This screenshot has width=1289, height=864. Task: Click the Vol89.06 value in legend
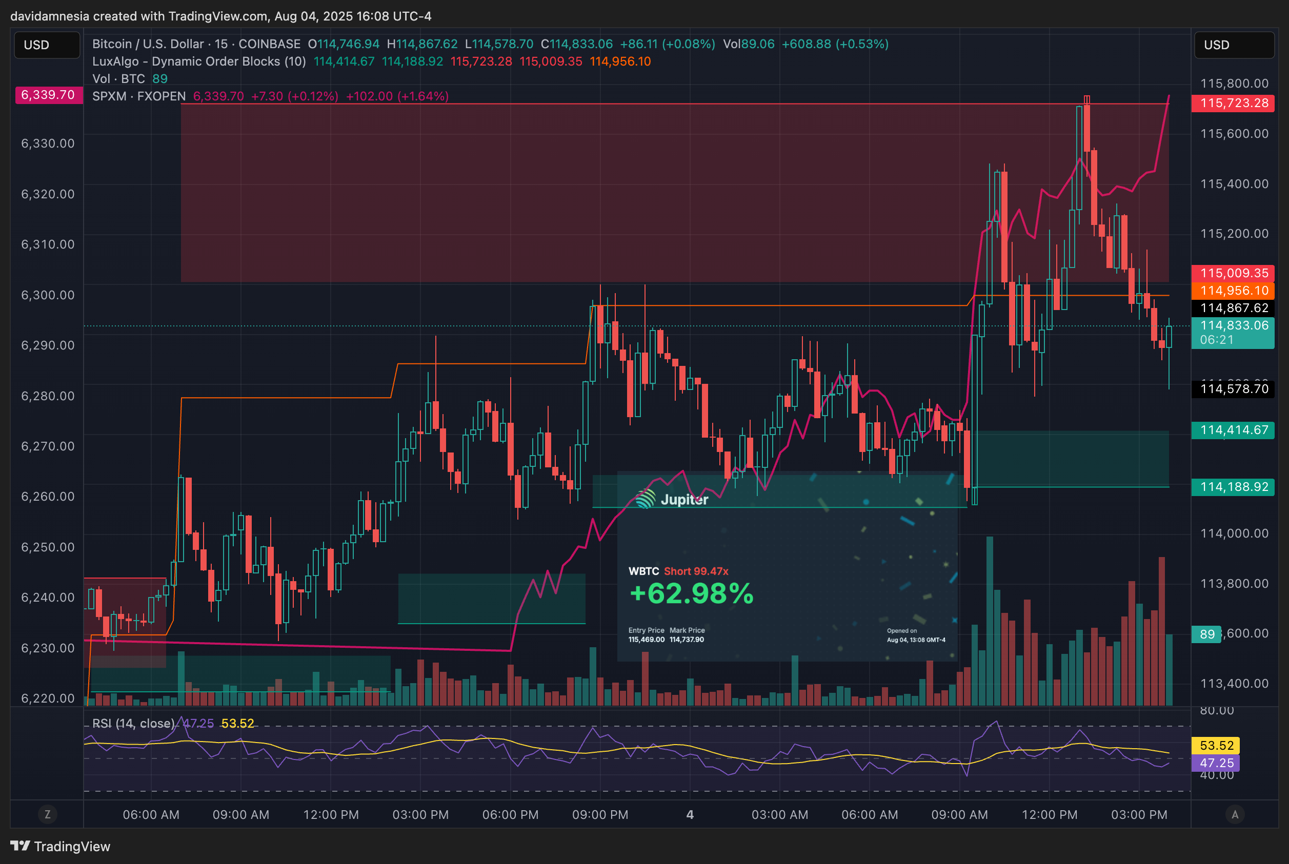(749, 44)
